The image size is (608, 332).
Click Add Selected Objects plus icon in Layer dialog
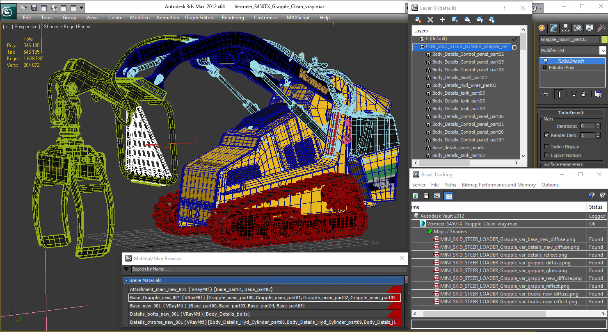coord(442,20)
